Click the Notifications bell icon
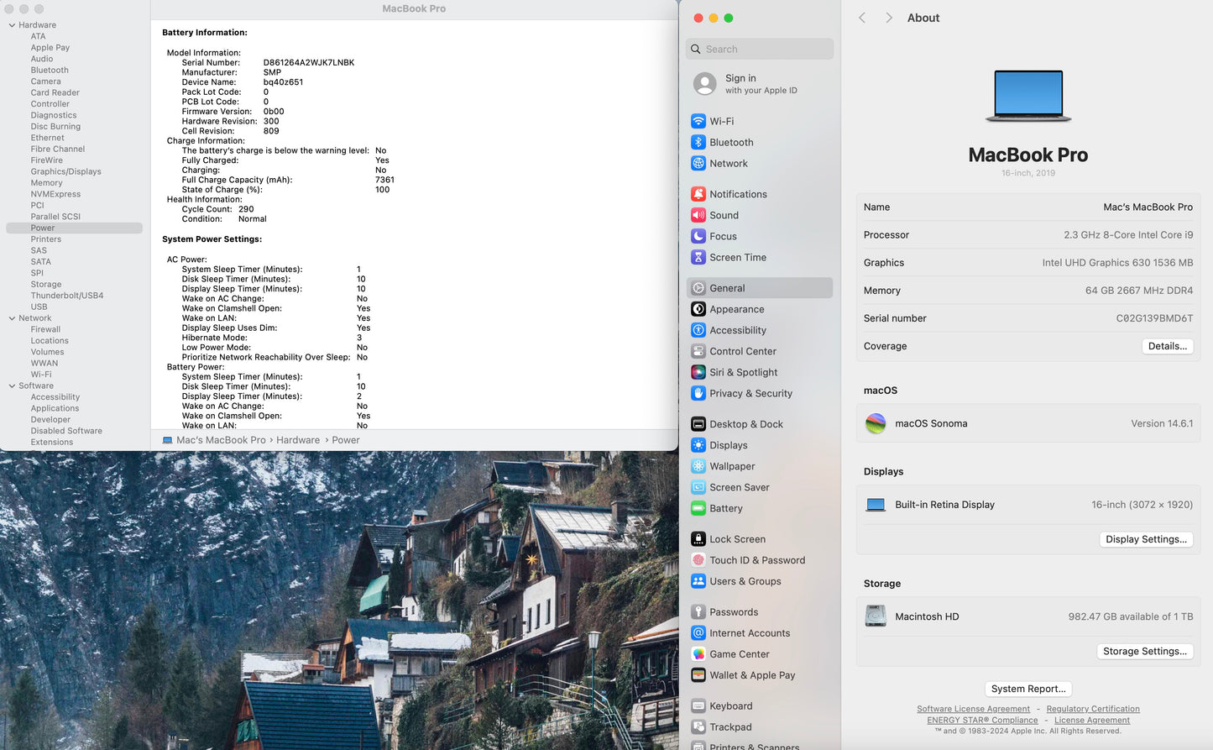 (698, 194)
